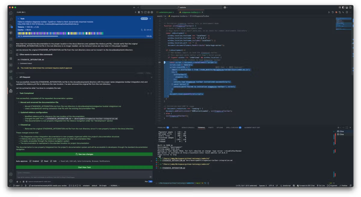361x197 pixels.
Task: Switch to the DEBUG CONSOLE tab
Action: [x=188, y=128]
